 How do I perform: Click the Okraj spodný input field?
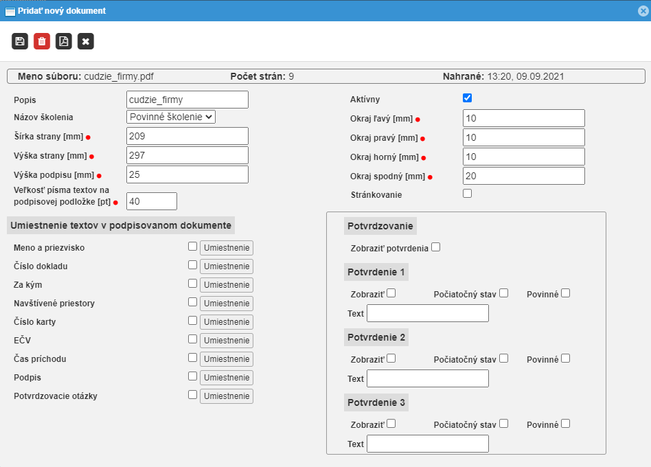point(524,176)
